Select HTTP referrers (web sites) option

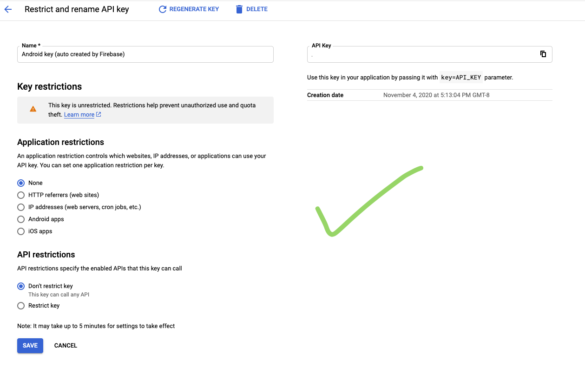(21, 195)
